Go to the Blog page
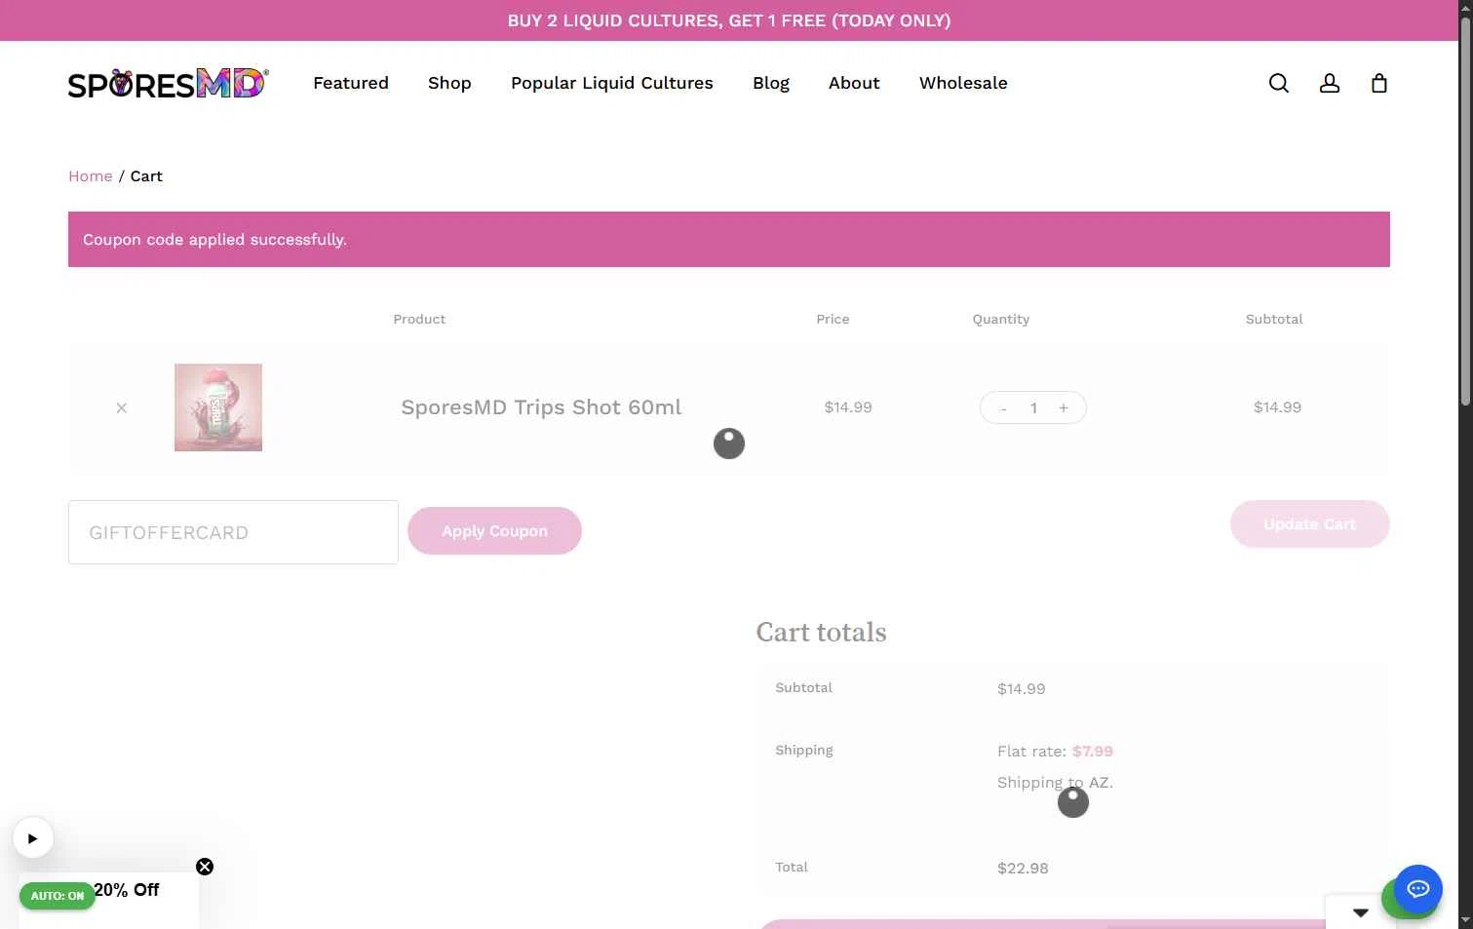The height and width of the screenshot is (929, 1473). coord(771,84)
